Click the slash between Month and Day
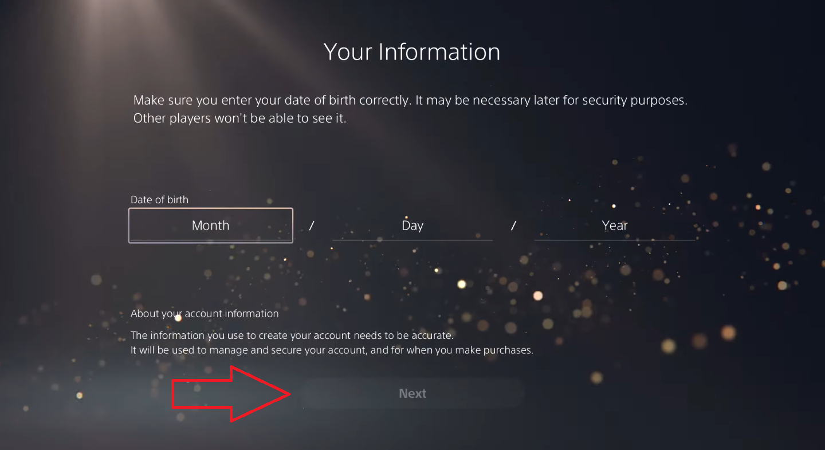 (312, 226)
